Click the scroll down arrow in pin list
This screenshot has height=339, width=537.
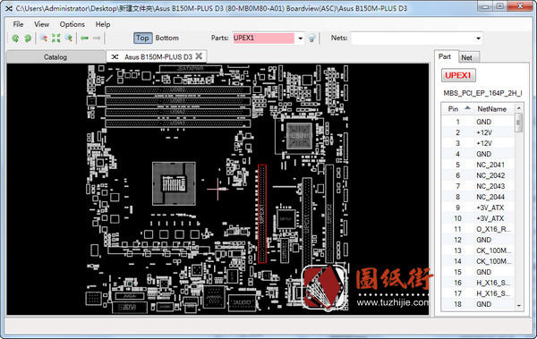518,305
